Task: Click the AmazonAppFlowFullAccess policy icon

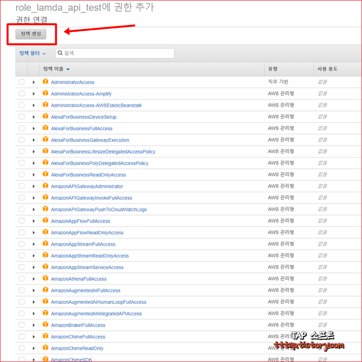Action: pyautogui.click(x=45, y=220)
